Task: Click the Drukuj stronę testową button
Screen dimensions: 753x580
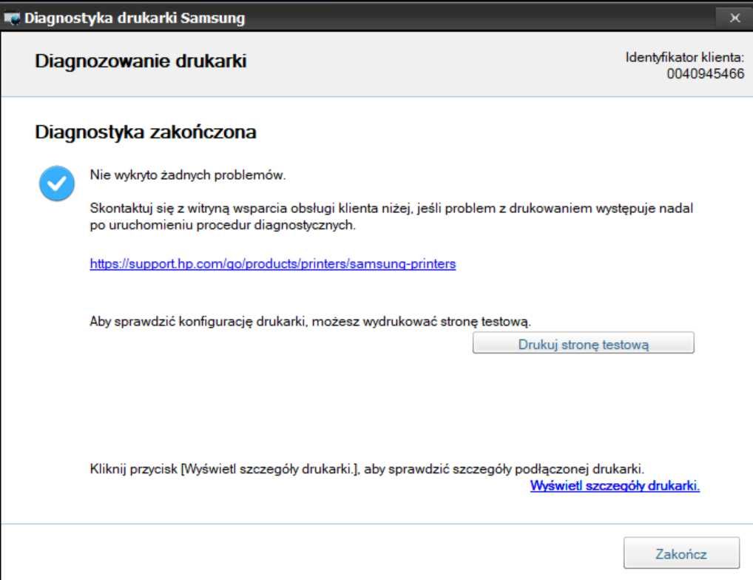Action: click(583, 343)
